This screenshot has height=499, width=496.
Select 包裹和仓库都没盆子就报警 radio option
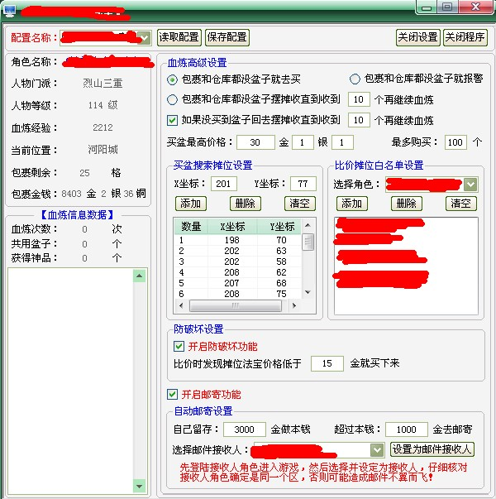point(355,79)
